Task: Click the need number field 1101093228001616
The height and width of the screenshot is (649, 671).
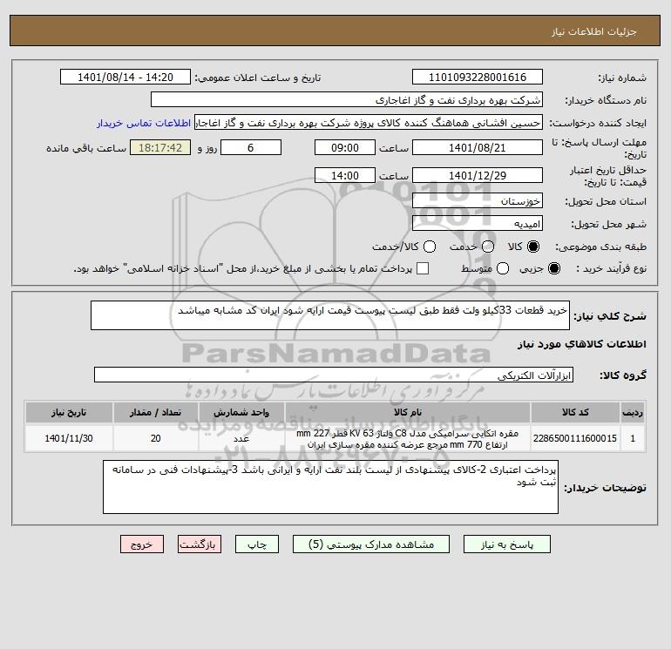Action: click(x=478, y=78)
